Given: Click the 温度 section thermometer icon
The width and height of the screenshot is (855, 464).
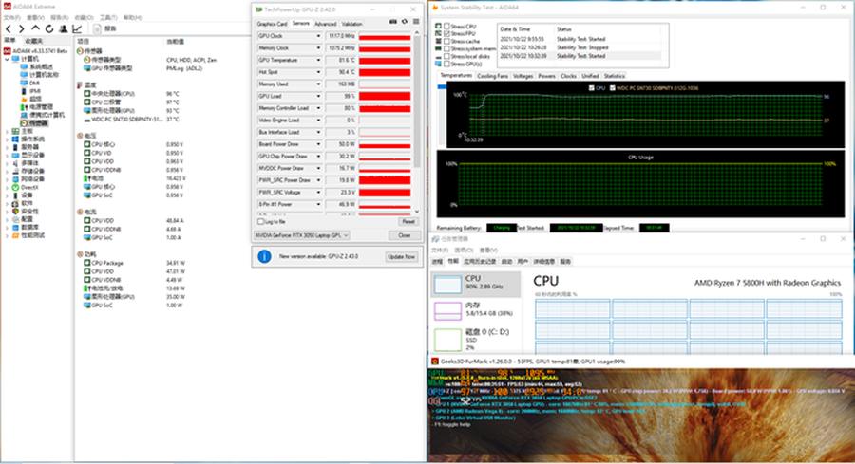Looking at the screenshot, I should tap(80, 85).
